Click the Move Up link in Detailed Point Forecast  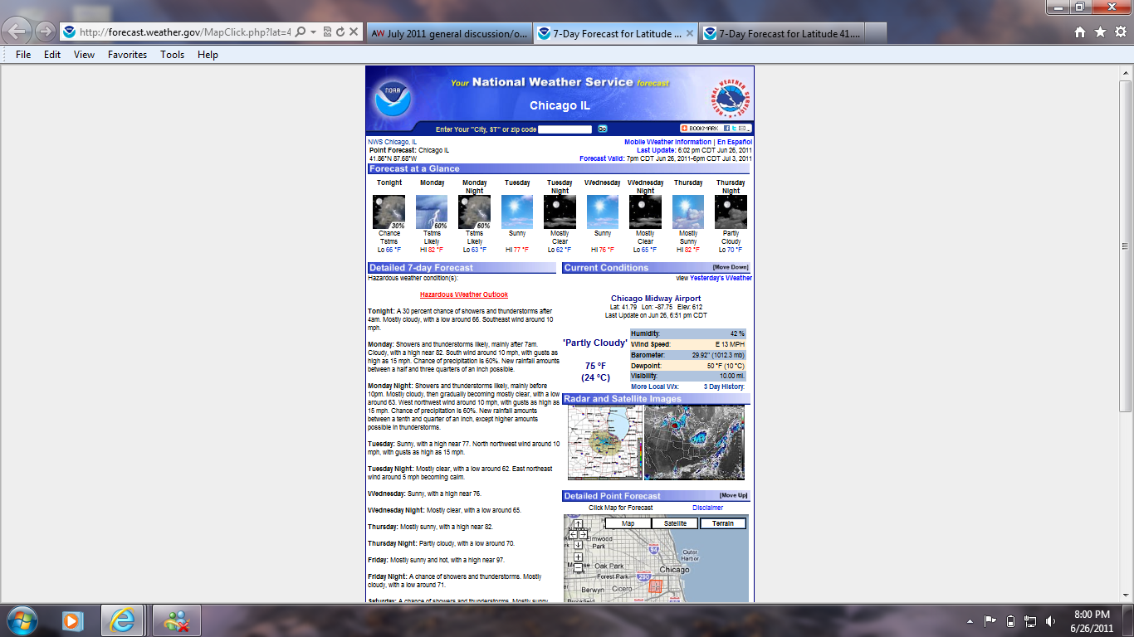point(734,495)
